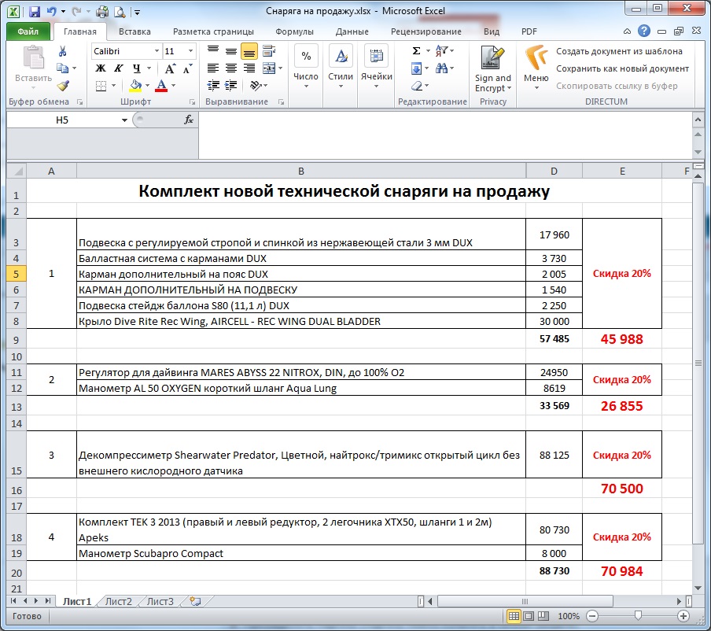Image resolution: width=711 pixels, height=631 pixels.
Task: Select cell containing total 45 988
Action: coord(621,340)
